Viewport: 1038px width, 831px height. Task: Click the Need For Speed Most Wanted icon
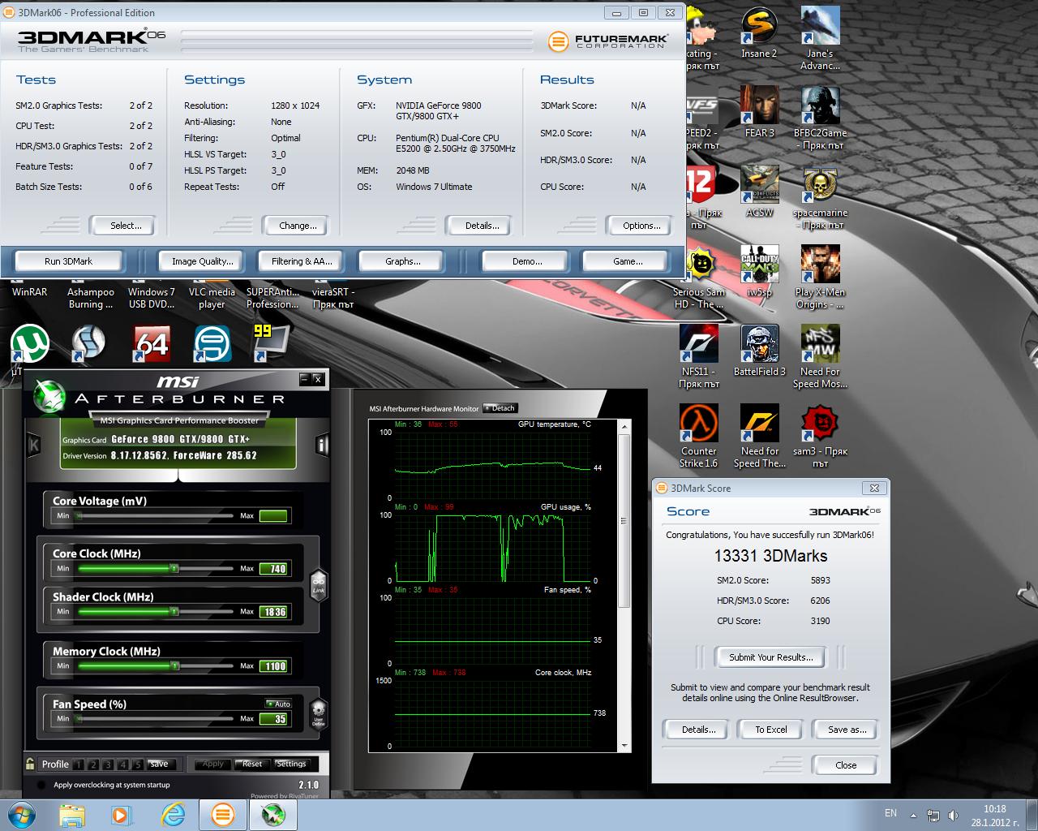point(820,357)
